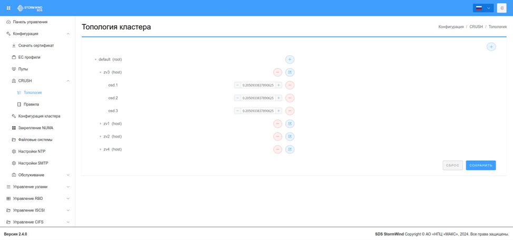Expand the zv4 host node
Viewport: 513px width, 240px height.
[x=101, y=149]
